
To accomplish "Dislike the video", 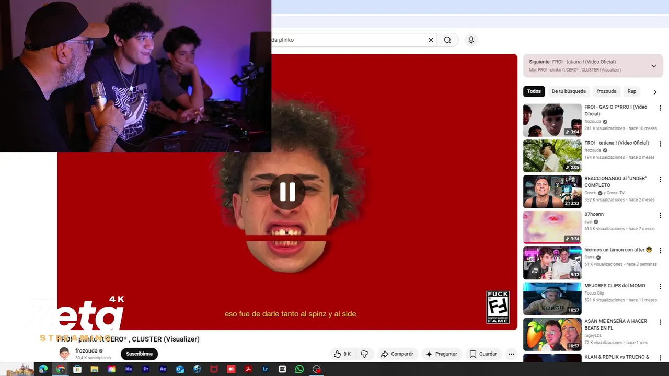I will click(x=364, y=354).
